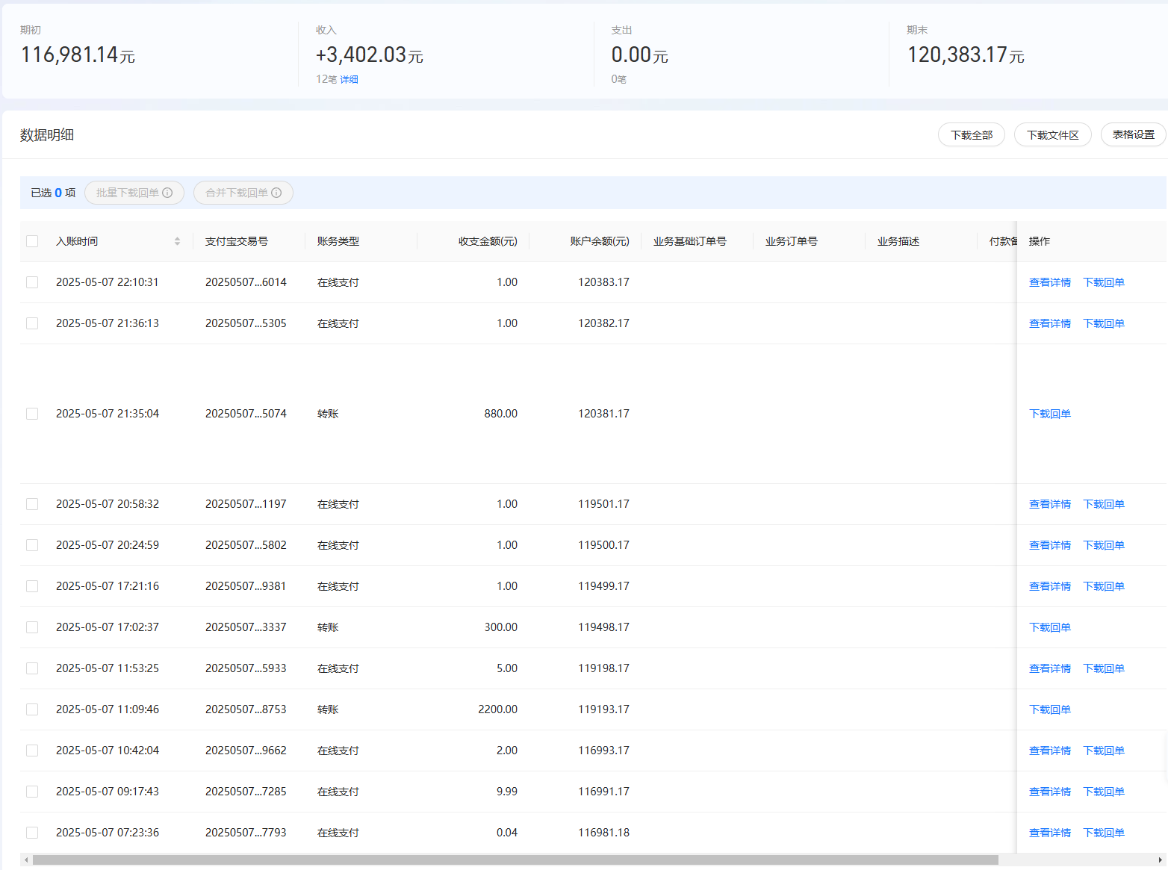Download receipt for the 300.00 transfer
1168x870 pixels.
click(1049, 627)
